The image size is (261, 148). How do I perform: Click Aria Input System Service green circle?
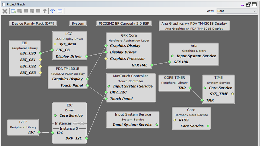[172, 56]
